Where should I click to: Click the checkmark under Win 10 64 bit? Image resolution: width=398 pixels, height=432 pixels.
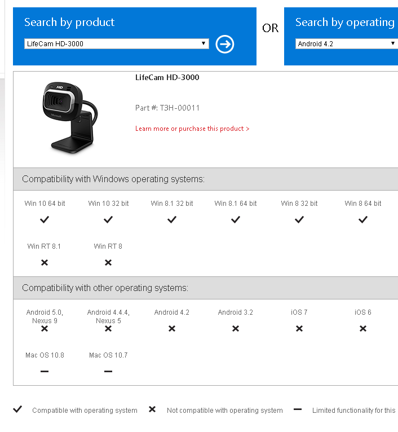click(45, 220)
